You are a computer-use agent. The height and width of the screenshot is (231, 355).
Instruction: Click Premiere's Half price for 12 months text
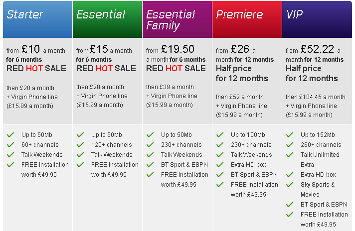tap(242, 73)
